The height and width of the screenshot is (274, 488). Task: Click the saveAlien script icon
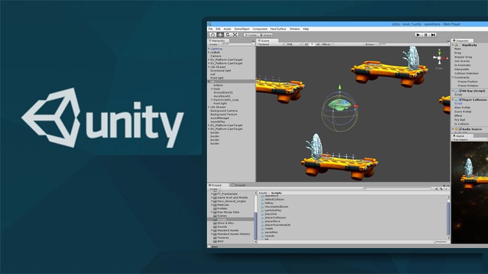point(263,232)
